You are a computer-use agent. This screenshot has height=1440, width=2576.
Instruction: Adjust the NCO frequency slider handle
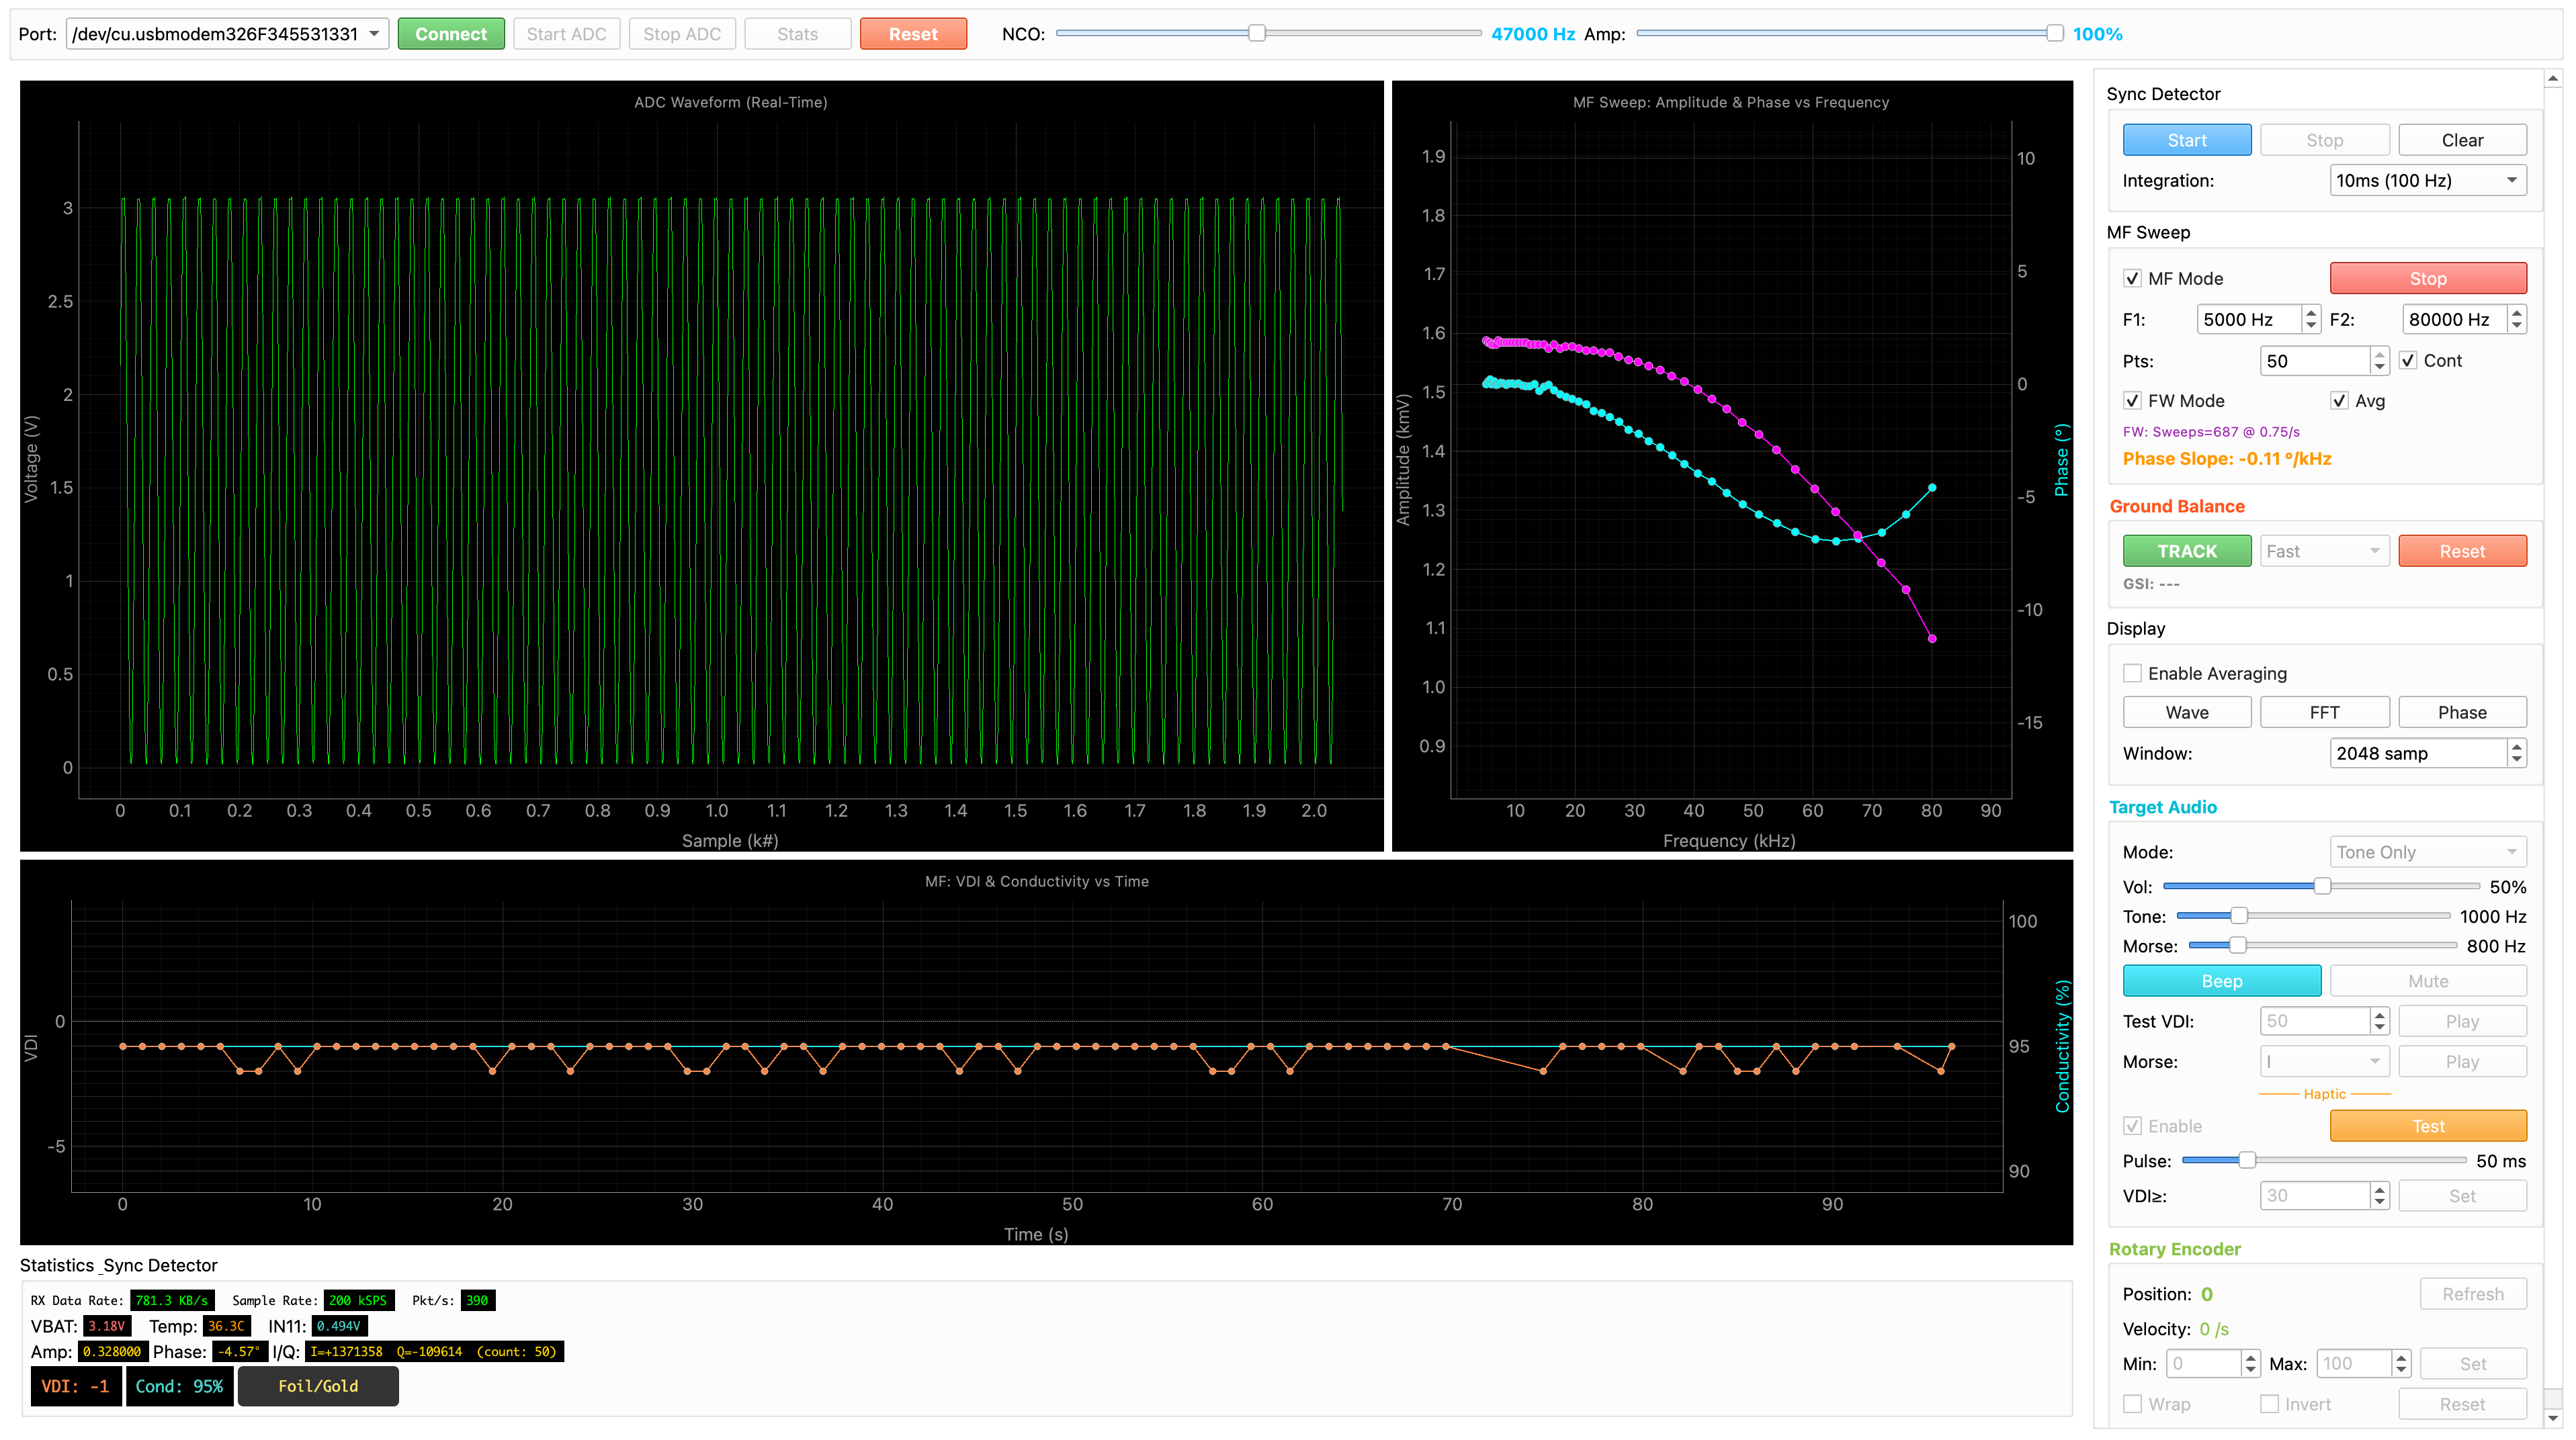[x=1256, y=33]
